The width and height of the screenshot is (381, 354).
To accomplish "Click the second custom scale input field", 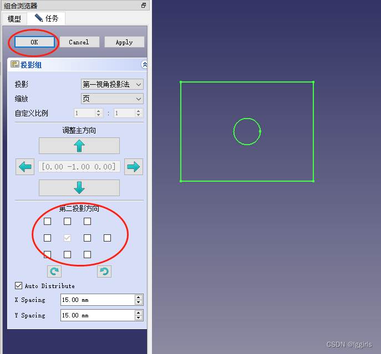I will point(124,113).
